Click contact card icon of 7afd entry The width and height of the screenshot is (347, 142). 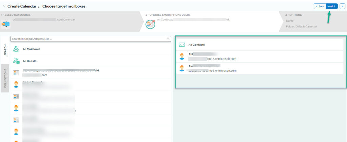point(16,73)
